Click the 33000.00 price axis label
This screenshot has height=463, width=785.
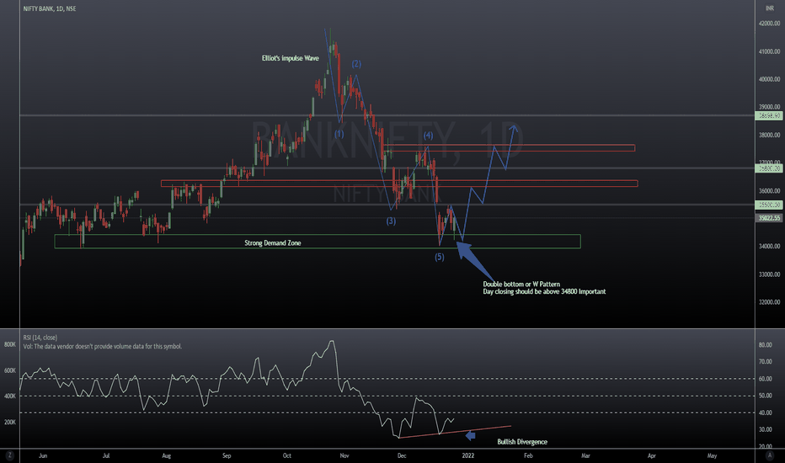point(770,274)
